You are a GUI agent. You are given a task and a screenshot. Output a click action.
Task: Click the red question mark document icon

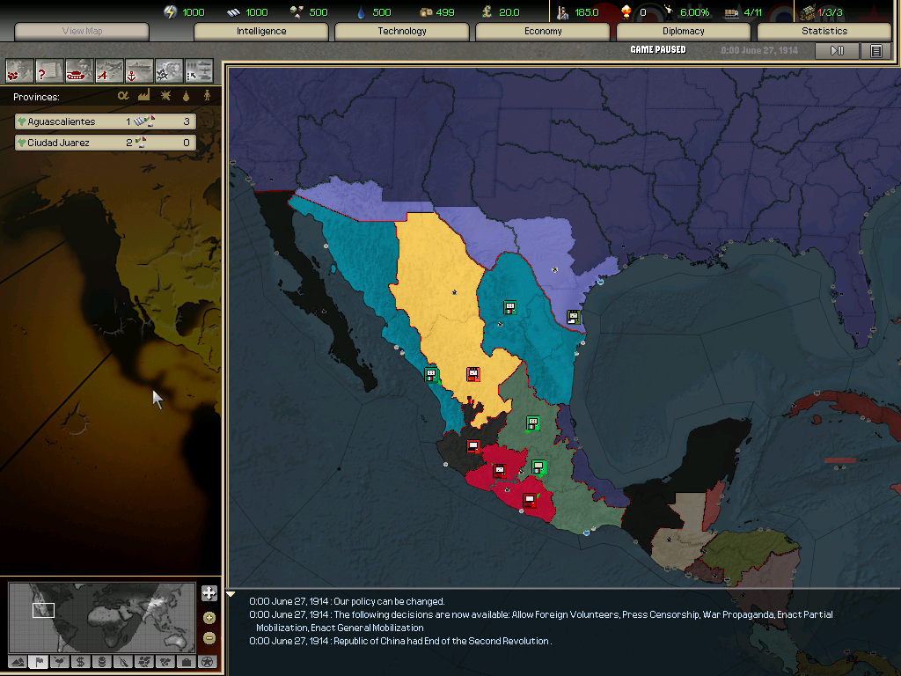pos(49,70)
